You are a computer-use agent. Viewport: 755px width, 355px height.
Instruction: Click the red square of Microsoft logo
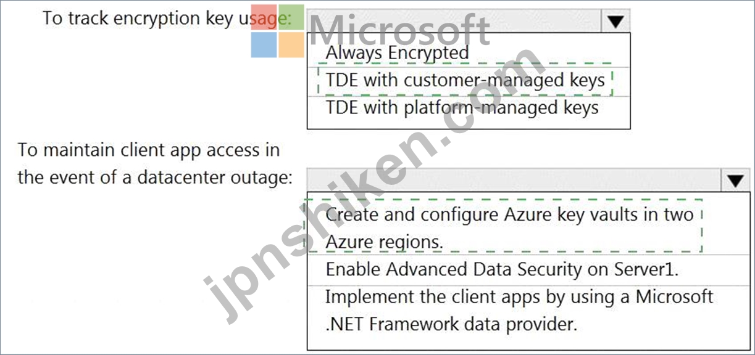(x=264, y=18)
